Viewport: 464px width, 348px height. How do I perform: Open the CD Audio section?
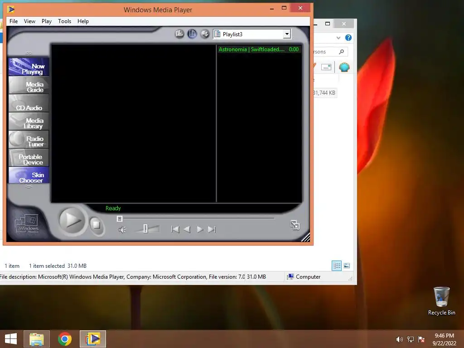(x=29, y=103)
